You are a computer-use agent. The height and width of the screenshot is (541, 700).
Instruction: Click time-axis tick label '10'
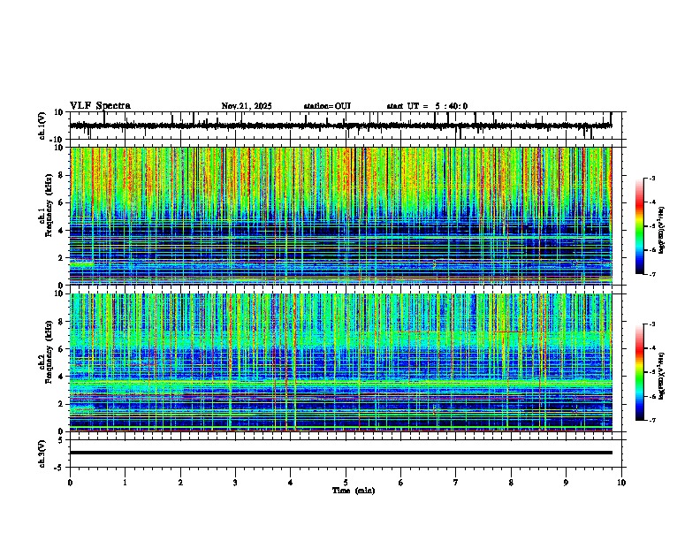621,483
